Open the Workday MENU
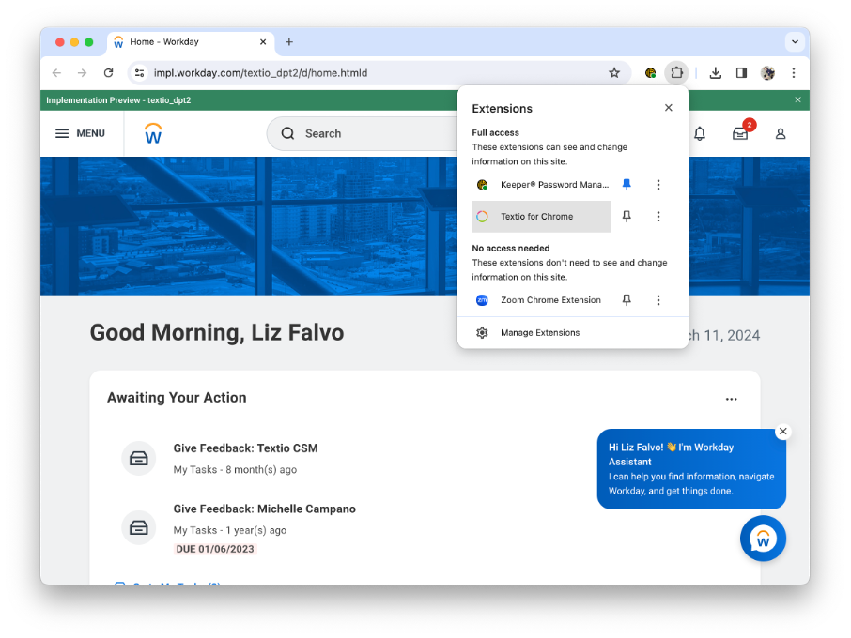Screen dimensions: 851x638 80,133
